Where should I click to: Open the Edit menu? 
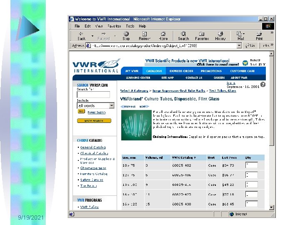[x=87, y=26]
